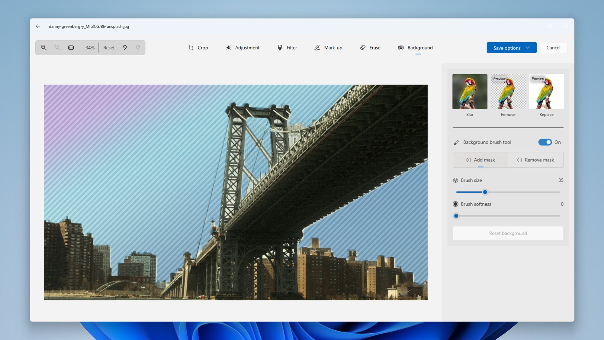604x340 pixels.
Task: Switch to the Adjustment tab
Action: (243, 47)
